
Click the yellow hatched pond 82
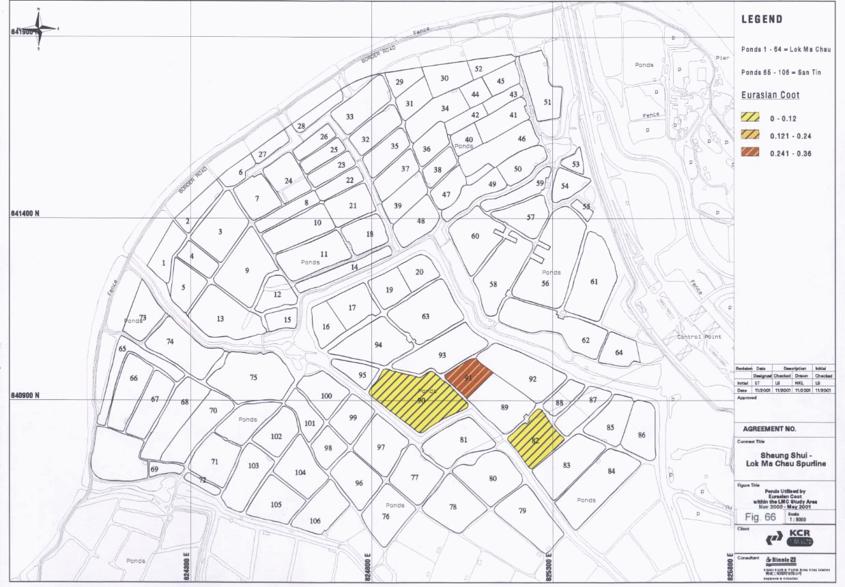pos(536,440)
